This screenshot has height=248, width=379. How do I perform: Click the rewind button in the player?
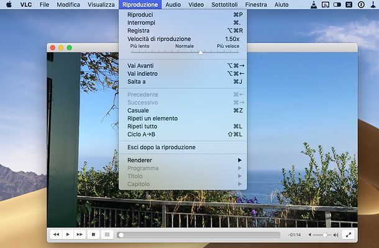coord(56,234)
